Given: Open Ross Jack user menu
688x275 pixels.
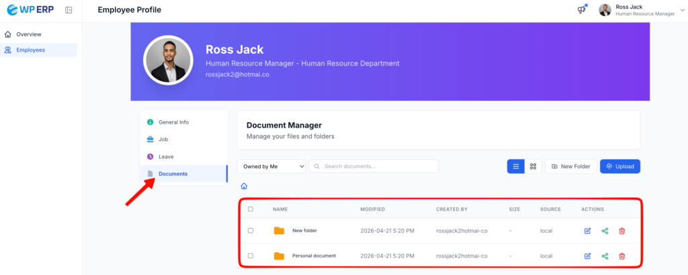Looking at the screenshot, I should pyautogui.click(x=639, y=10).
